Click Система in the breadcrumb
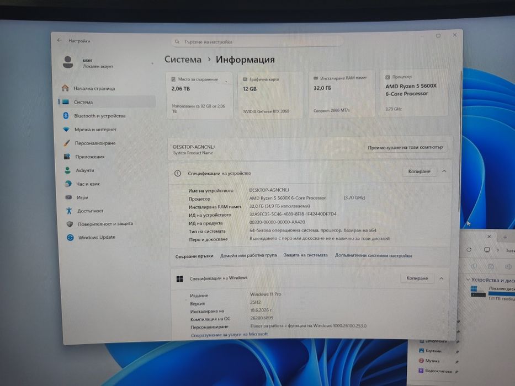Image resolution: width=515 pixels, height=386 pixels. pos(183,60)
